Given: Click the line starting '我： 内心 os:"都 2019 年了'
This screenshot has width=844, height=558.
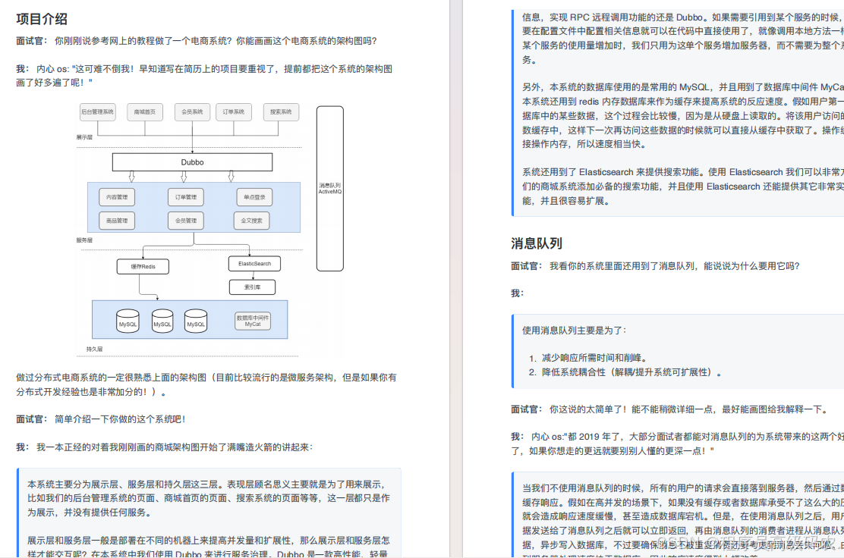Looking at the screenshot, I should (677, 444).
